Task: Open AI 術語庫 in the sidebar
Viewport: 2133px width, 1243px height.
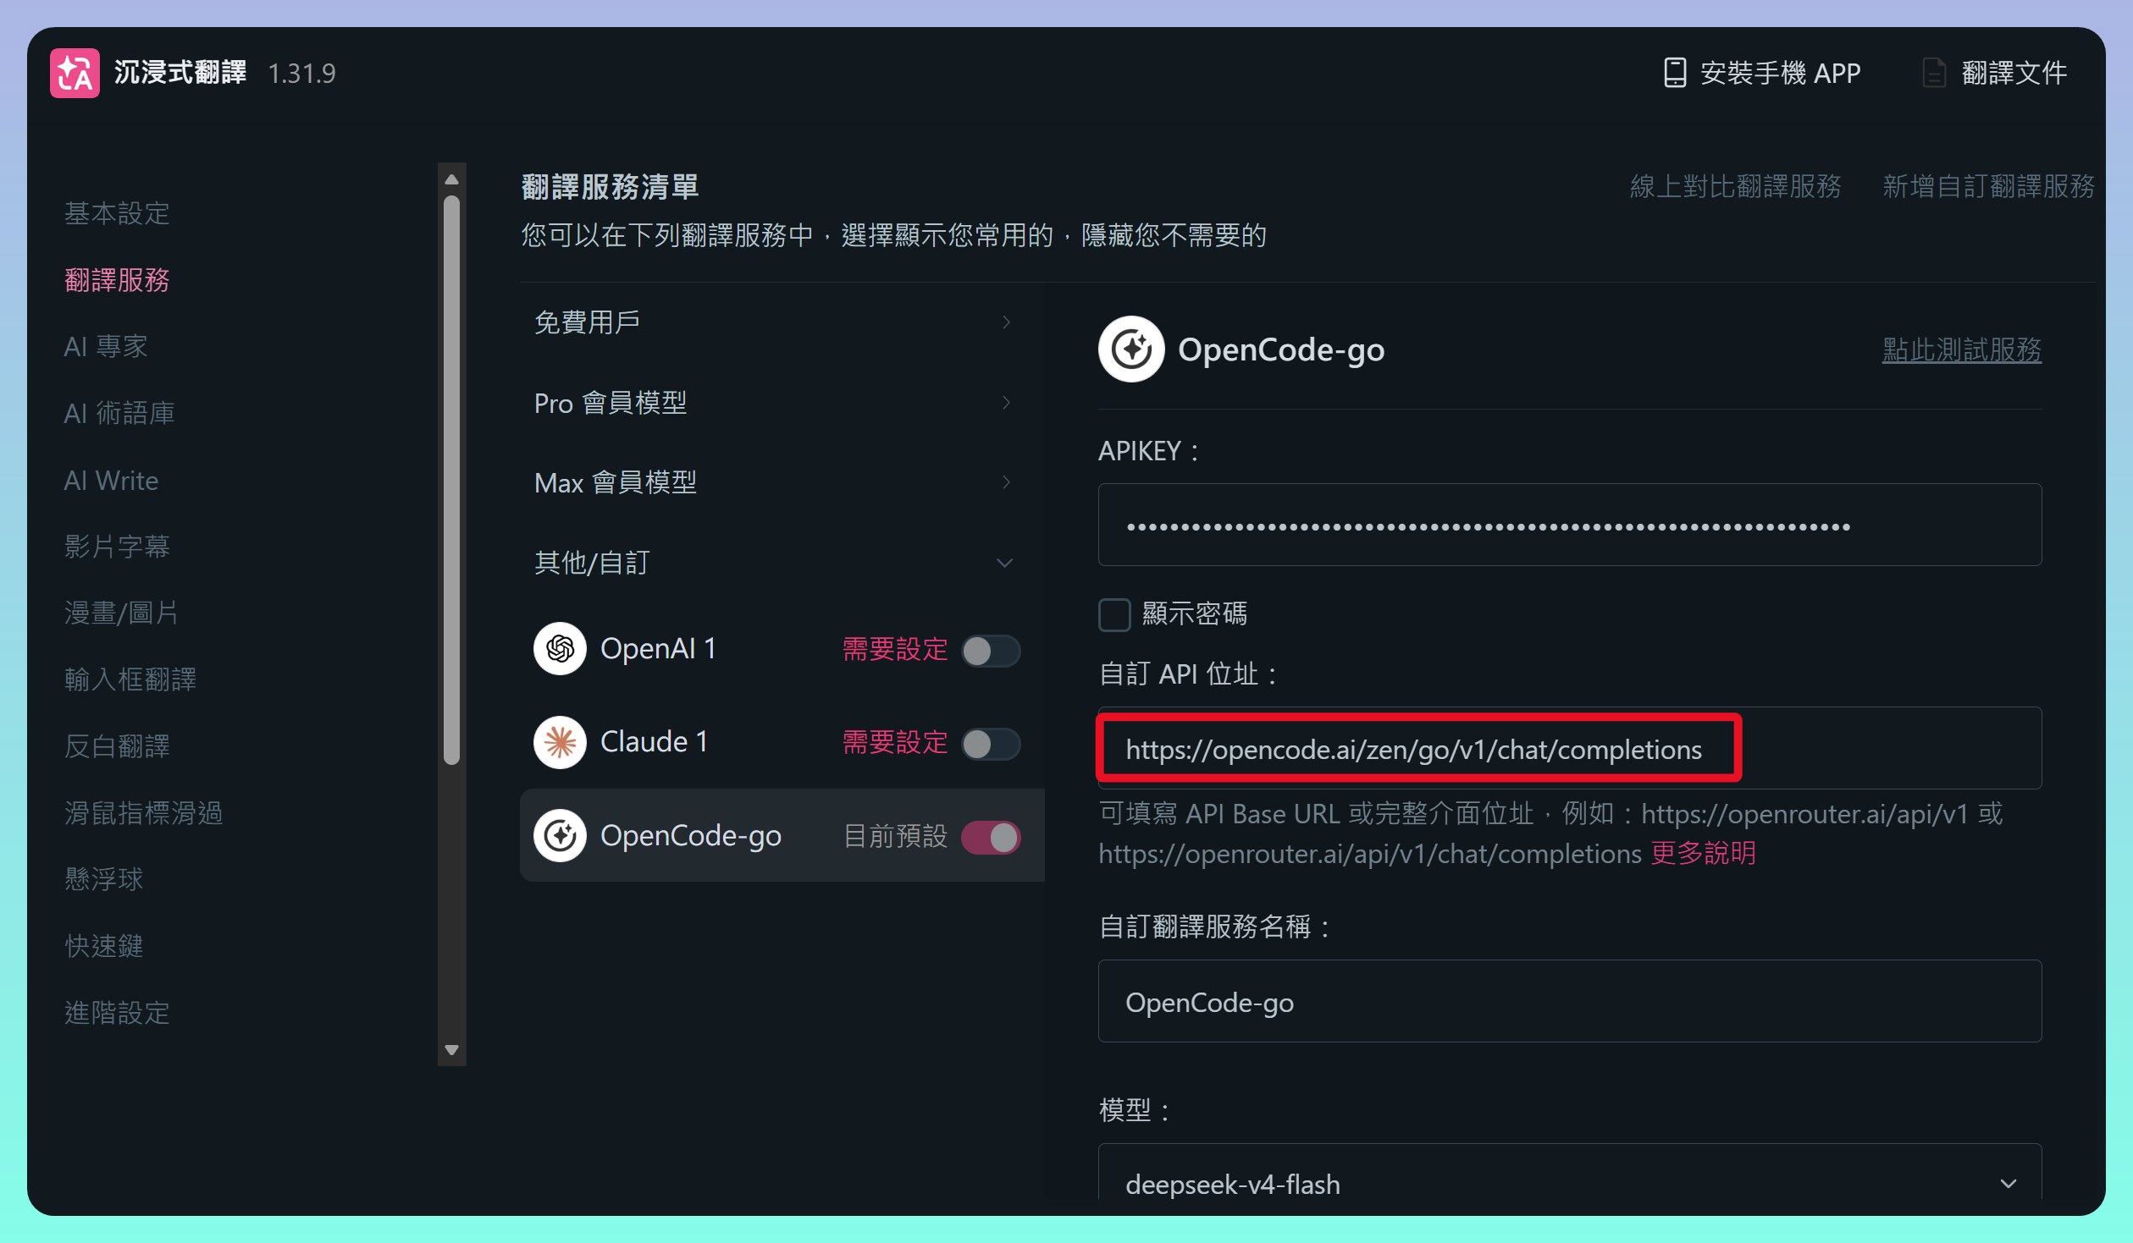Action: [x=119, y=413]
